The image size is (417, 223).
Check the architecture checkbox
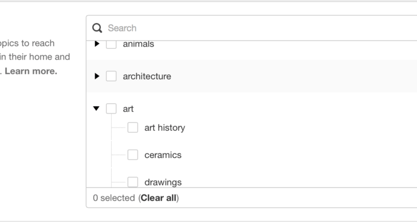coord(111,76)
